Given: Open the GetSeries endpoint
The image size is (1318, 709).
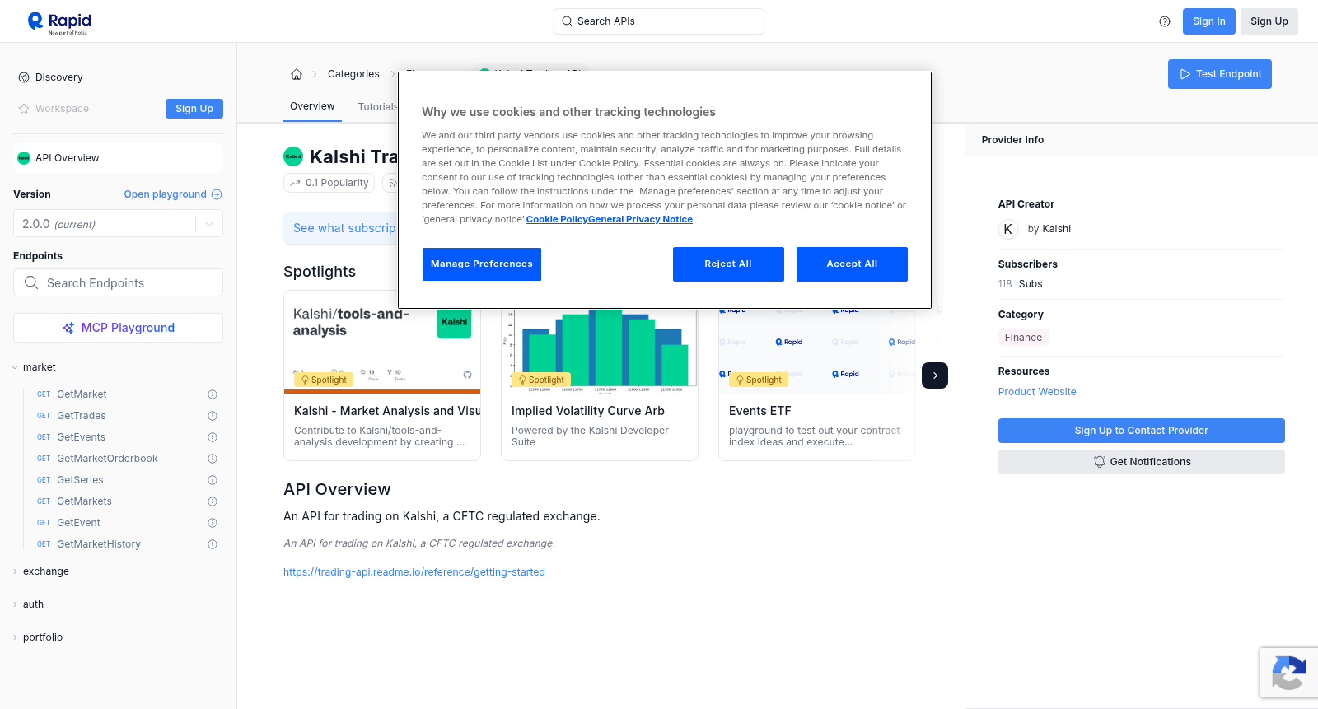Looking at the screenshot, I should (x=80, y=480).
